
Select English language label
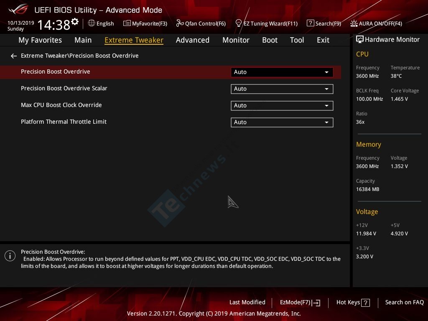(105, 24)
